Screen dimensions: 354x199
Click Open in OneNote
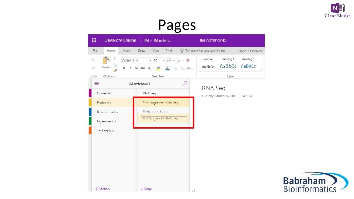pyautogui.click(x=251, y=51)
